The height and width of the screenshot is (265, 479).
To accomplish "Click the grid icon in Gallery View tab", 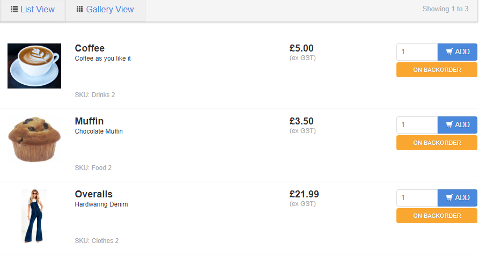I will pyautogui.click(x=80, y=9).
